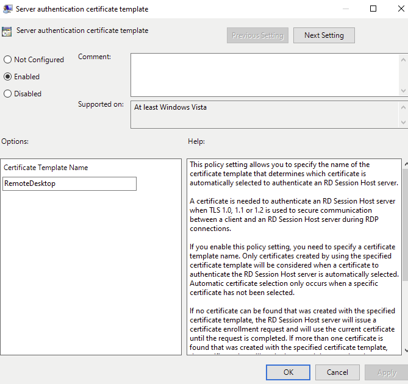This screenshot has width=408, height=384.
Task: Choose the Enabled radio button
Action: pos(8,77)
